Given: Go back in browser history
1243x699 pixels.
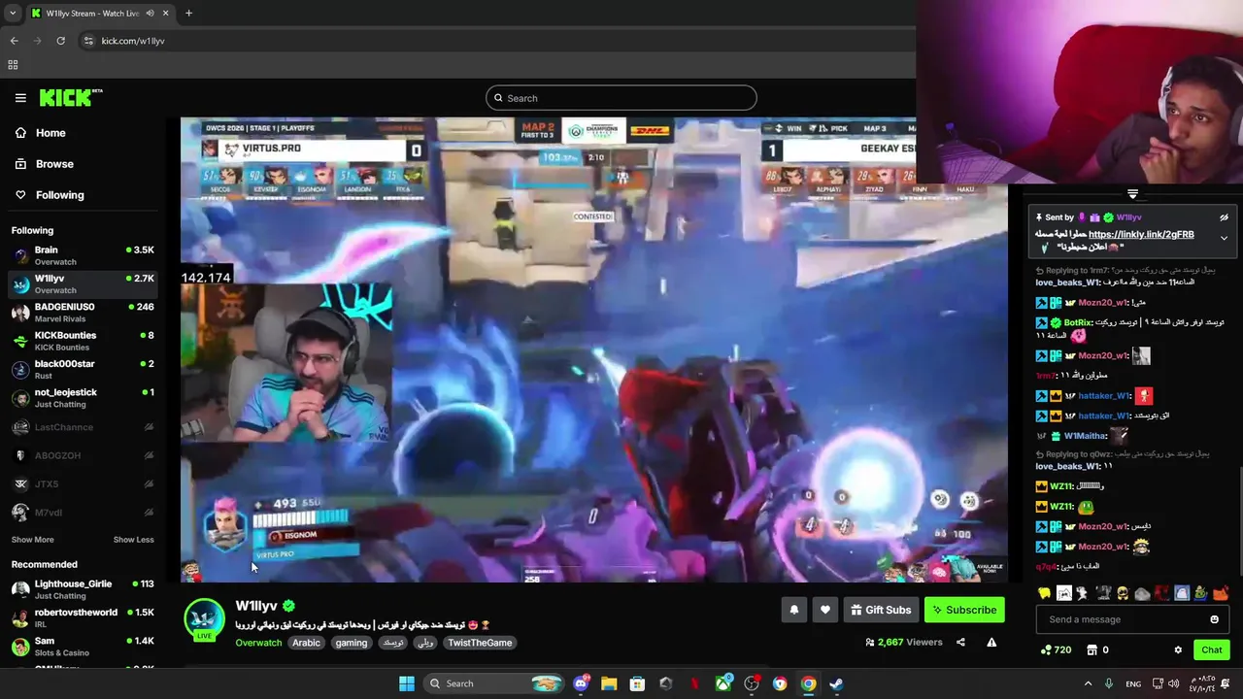Looking at the screenshot, I should click(14, 41).
